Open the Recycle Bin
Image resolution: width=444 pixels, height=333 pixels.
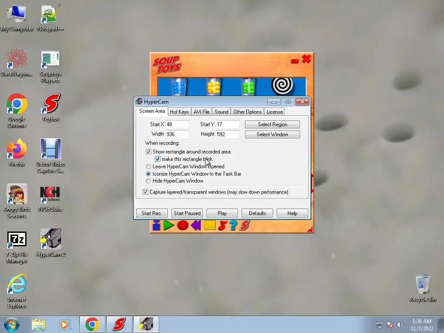(422, 288)
